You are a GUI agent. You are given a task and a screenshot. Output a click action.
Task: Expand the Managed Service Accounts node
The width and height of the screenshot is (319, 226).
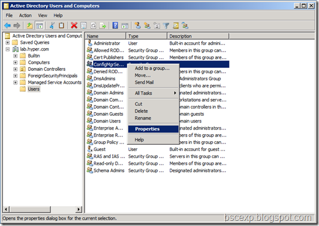click(15, 82)
